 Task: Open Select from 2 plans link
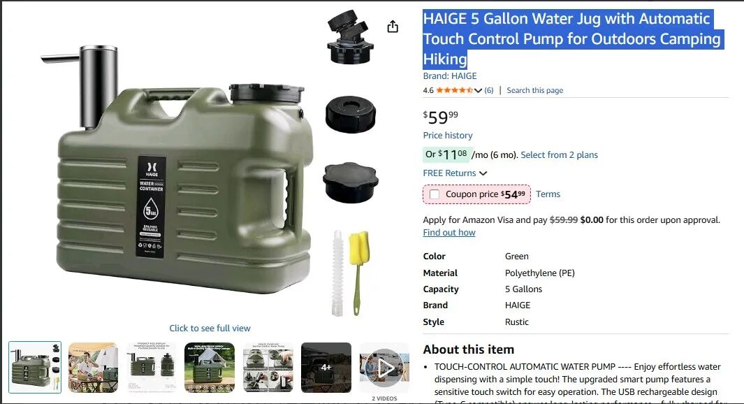(x=559, y=154)
